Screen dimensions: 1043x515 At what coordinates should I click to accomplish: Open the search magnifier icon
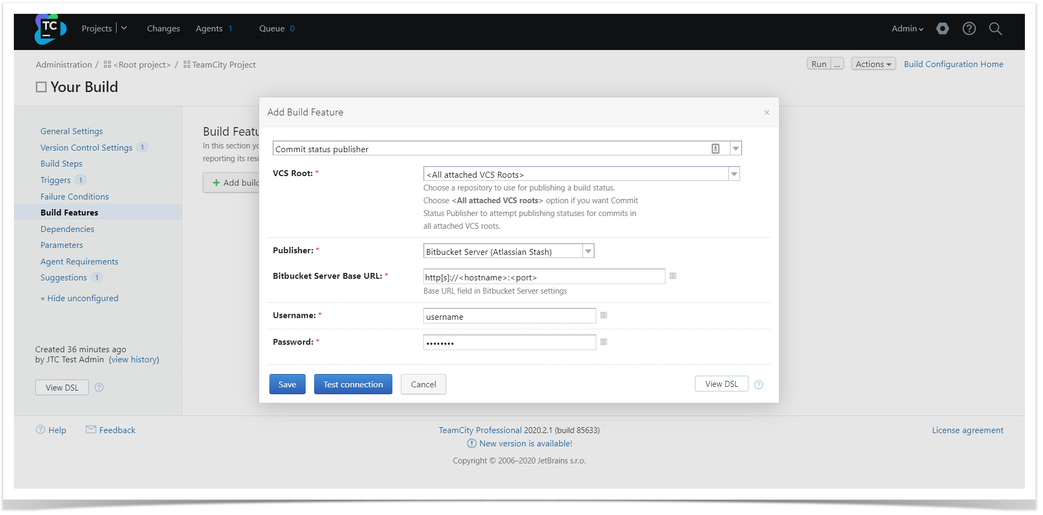pos(995,29)
